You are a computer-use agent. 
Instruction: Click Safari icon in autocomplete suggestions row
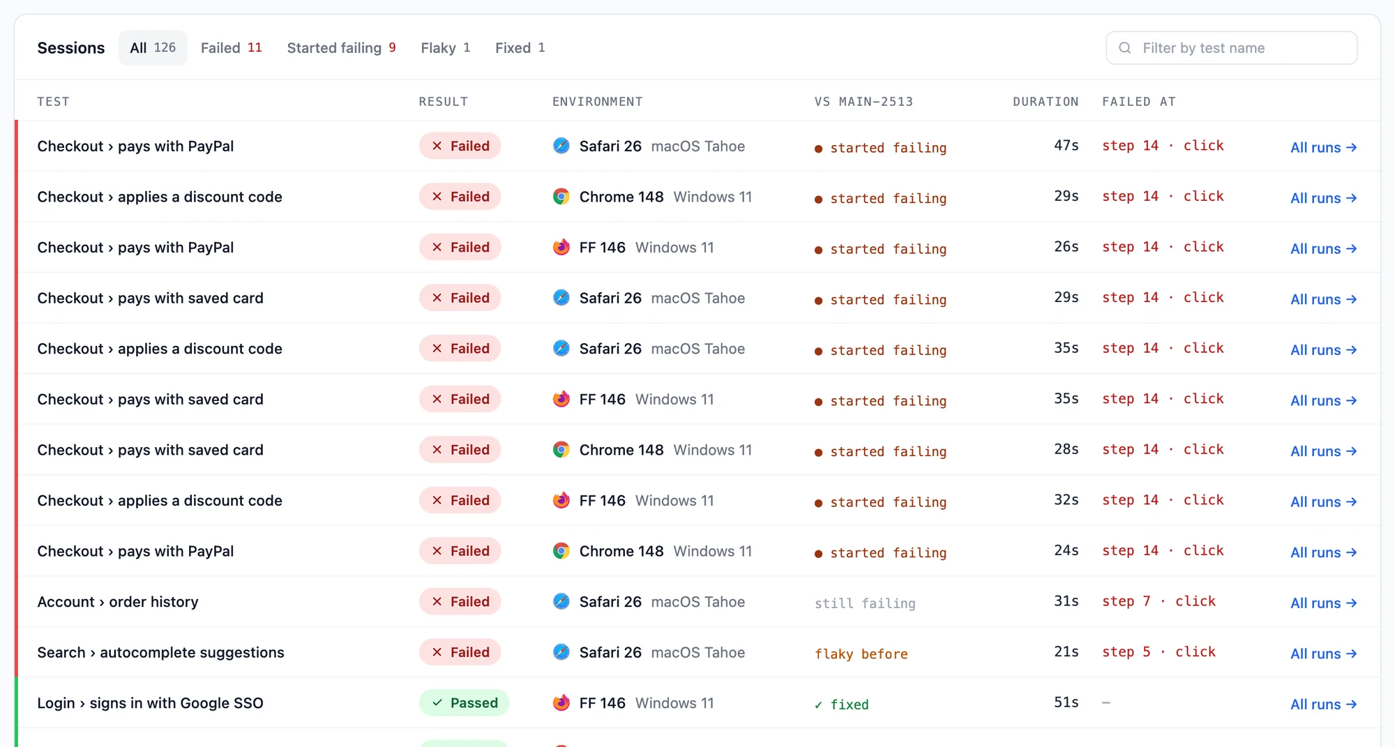tap(561, 652)
